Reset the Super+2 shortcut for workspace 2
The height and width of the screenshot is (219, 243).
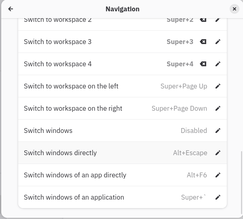pos(203,20)
